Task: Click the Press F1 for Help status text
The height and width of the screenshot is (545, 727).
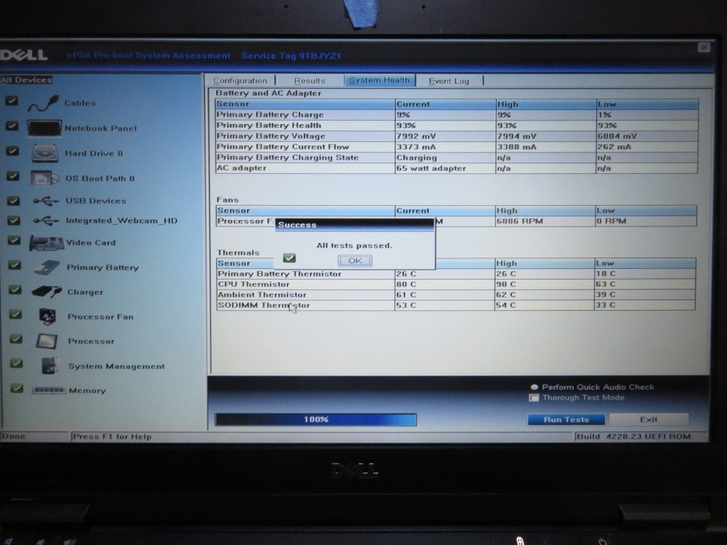Action: (112, 436)
